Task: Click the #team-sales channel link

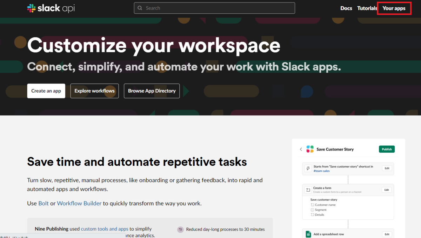Action: [x=322, y=171]
